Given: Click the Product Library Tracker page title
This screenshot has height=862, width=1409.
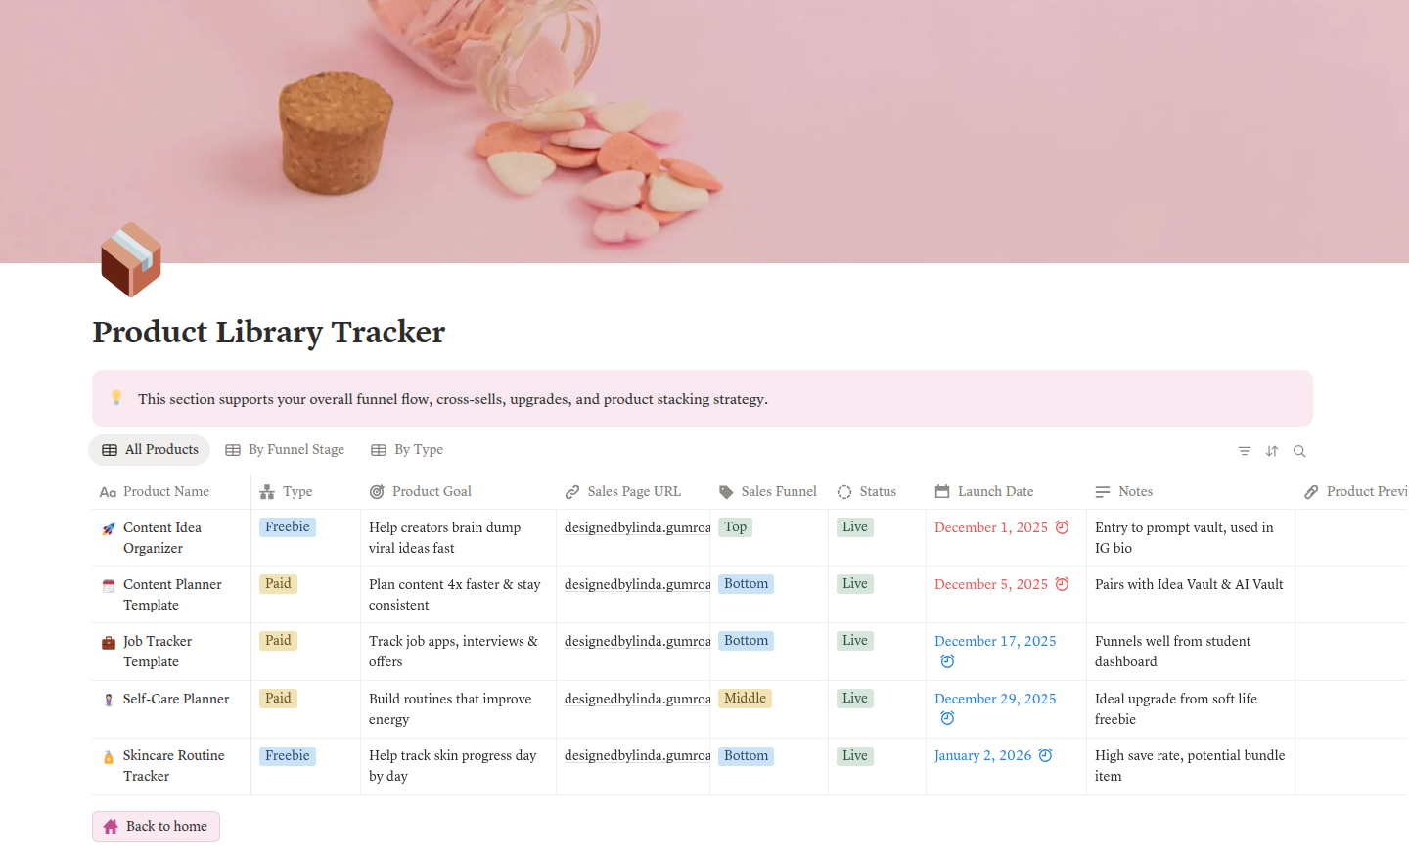Looking at the screenshot, I should coord(269,333).
